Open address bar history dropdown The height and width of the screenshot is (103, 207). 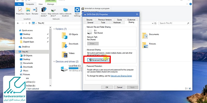153,23
